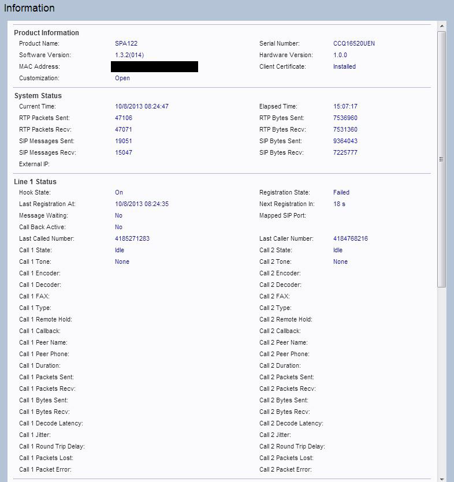The width and height of the screenshot is (454, 482).
Task: Click the Current Time value
Action: [x=142, y=106]
